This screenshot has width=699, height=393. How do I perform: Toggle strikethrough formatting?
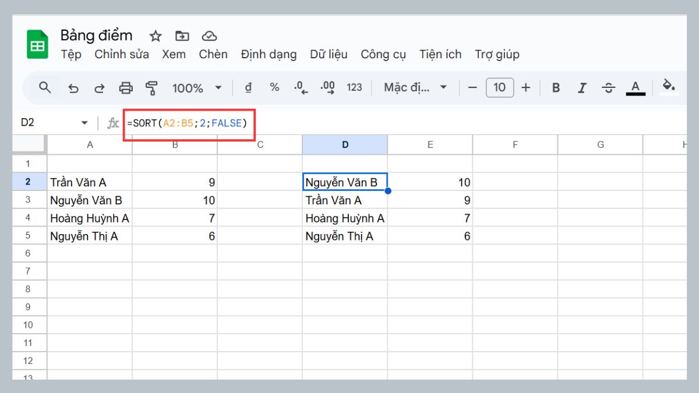point(608,87)
